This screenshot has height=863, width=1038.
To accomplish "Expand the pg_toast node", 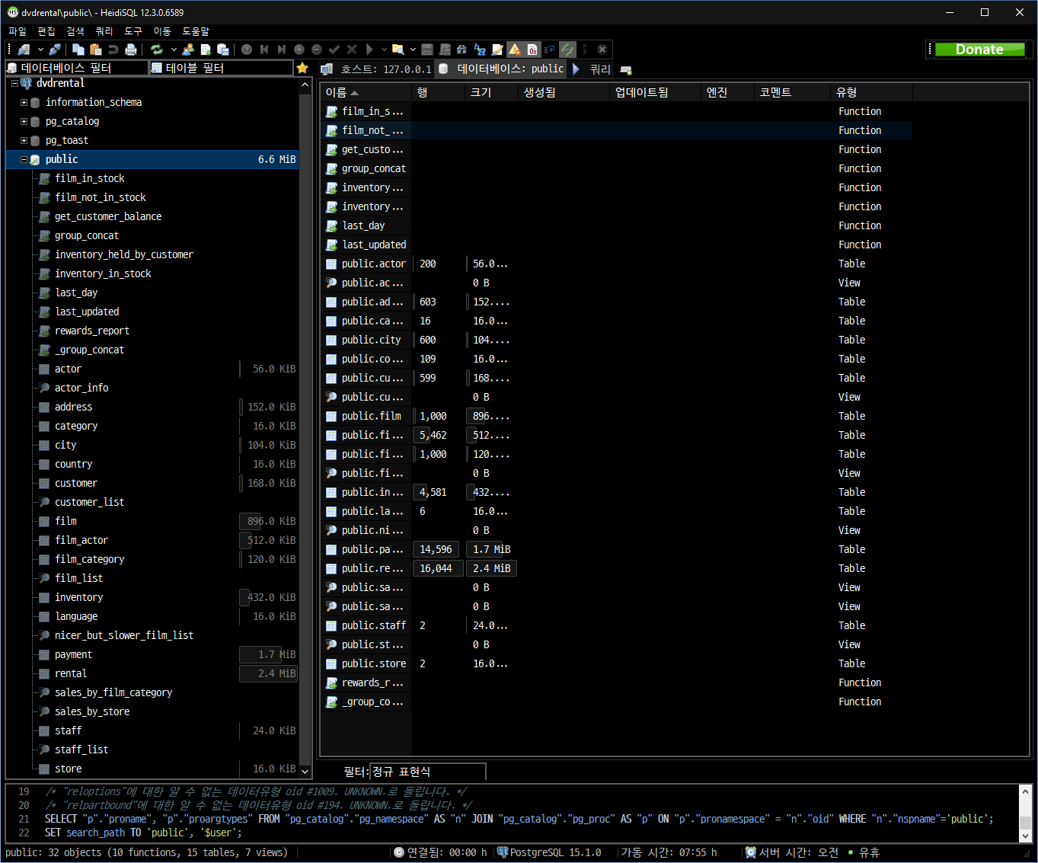I will coord(24,140).
